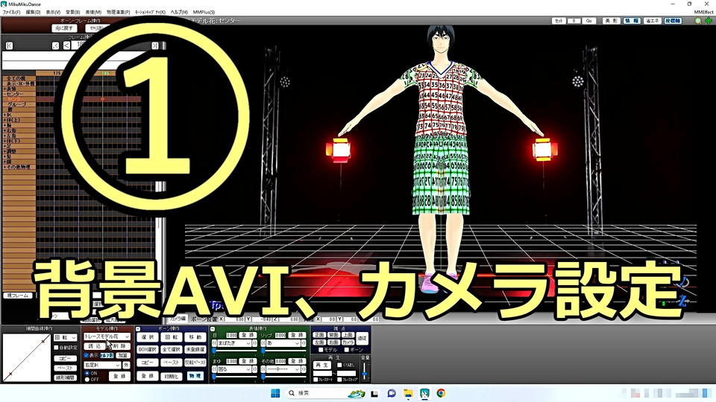Viewport: 716px width, 402px height.
Task: Open the ファイル(F) menu
Action: 11,13
